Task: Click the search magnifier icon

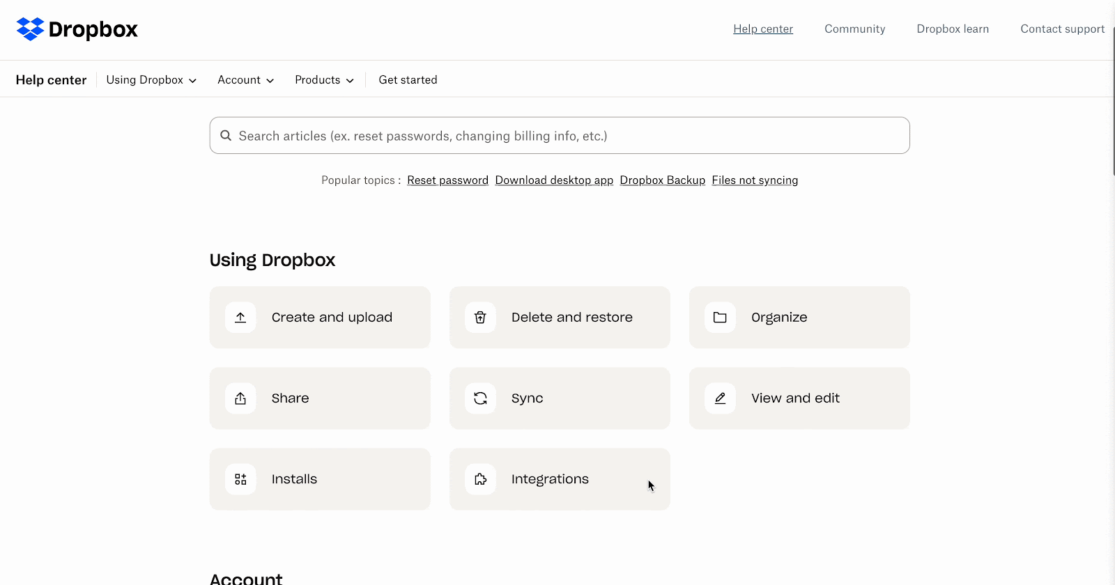Action: coord(226,136)
